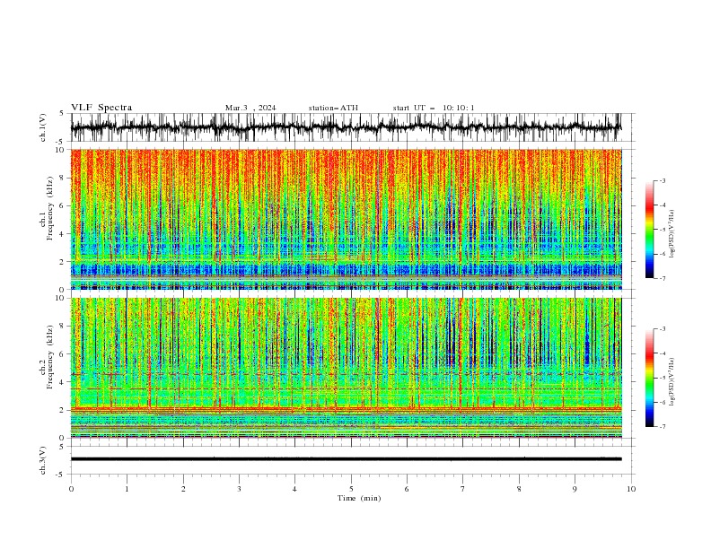This screenshot has width=711, height=549.
Task: Click the ch.2 frequency spectrogram panel
Action: pyautogui.click(x=346, y=368)
